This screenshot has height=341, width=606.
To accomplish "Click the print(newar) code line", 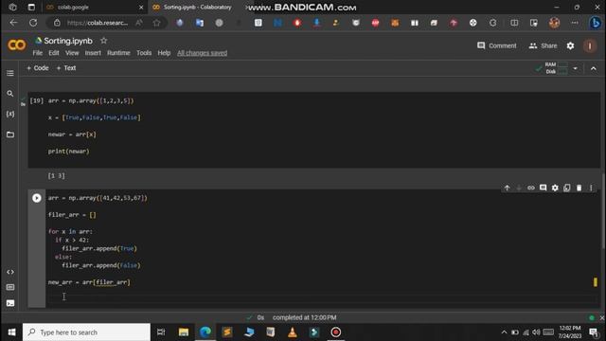I will [x=69, y=152].
